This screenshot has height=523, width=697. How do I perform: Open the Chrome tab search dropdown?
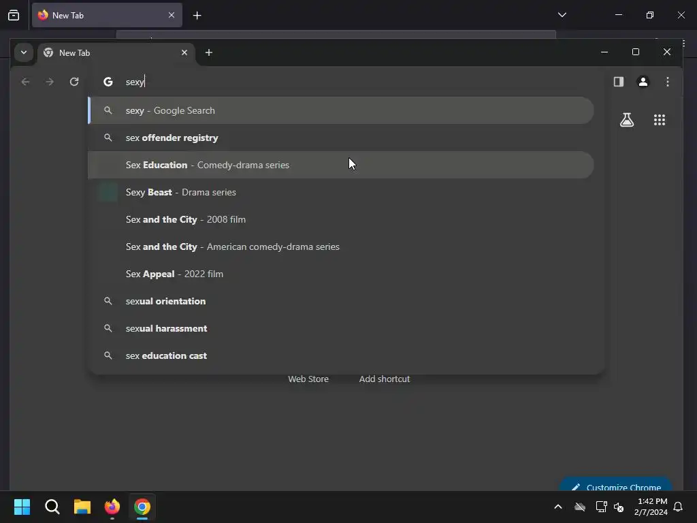(24, 52)
